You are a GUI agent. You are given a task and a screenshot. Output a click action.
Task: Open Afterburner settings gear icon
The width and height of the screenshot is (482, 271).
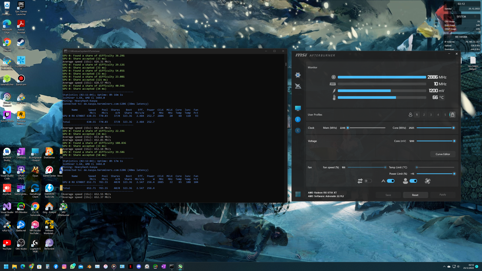tap(298, 75)
